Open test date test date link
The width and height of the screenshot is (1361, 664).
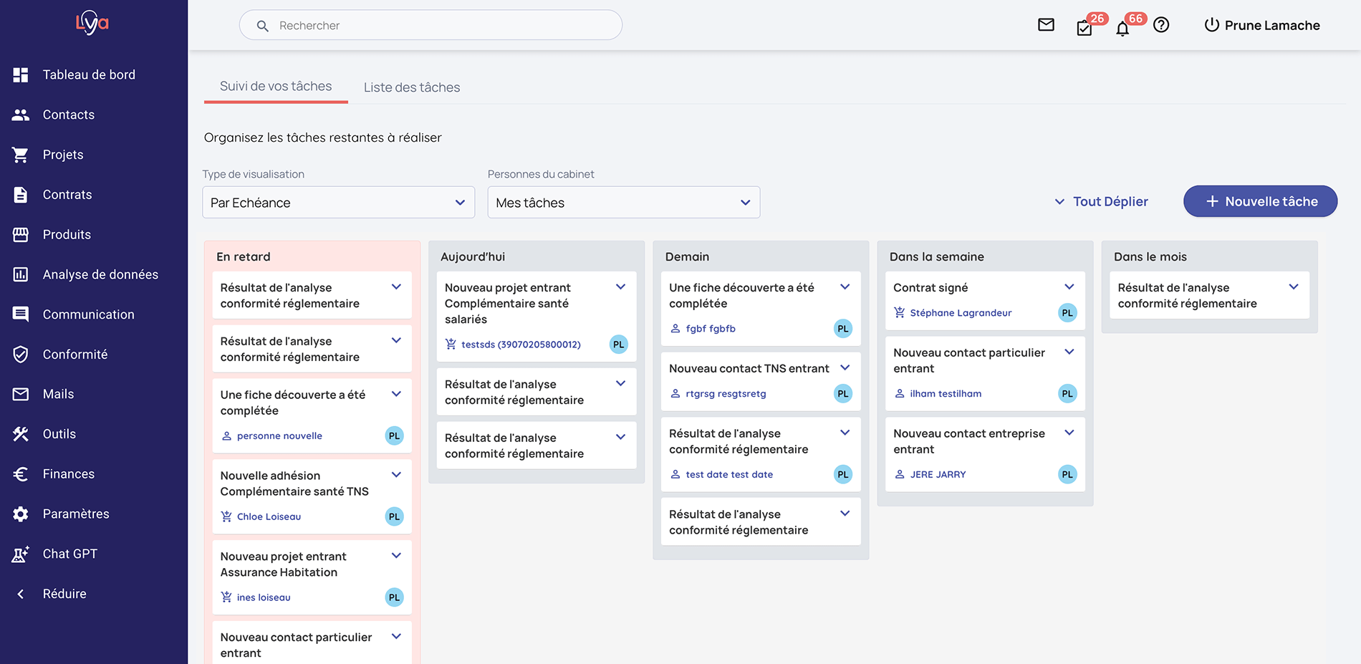[x=729, y=475]
